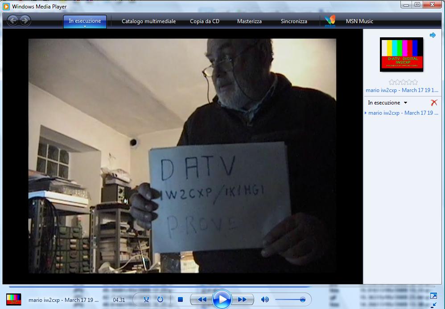Switch to the Copia da CD tab
445x309 pixels.
click(x=205, y=21)
